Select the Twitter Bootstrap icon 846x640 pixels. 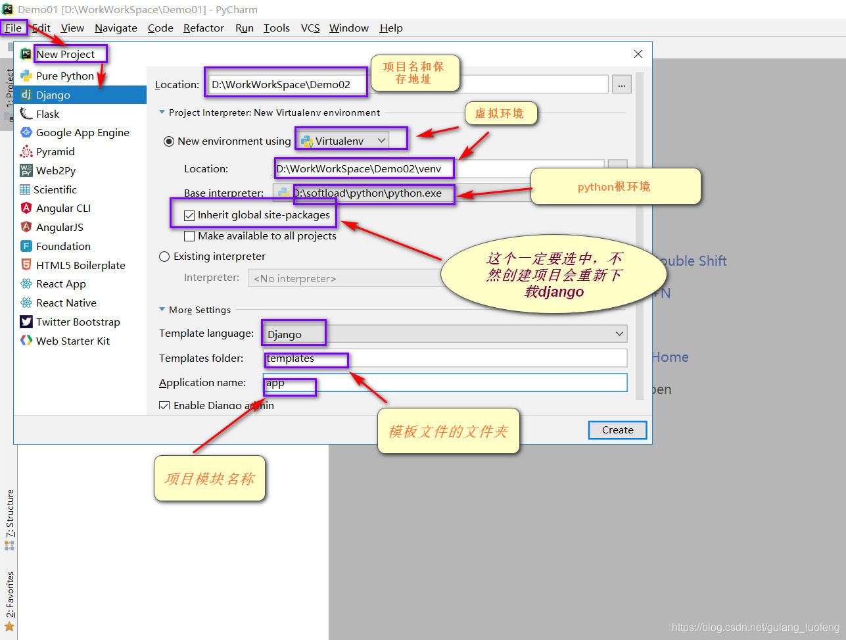[26, 322]
